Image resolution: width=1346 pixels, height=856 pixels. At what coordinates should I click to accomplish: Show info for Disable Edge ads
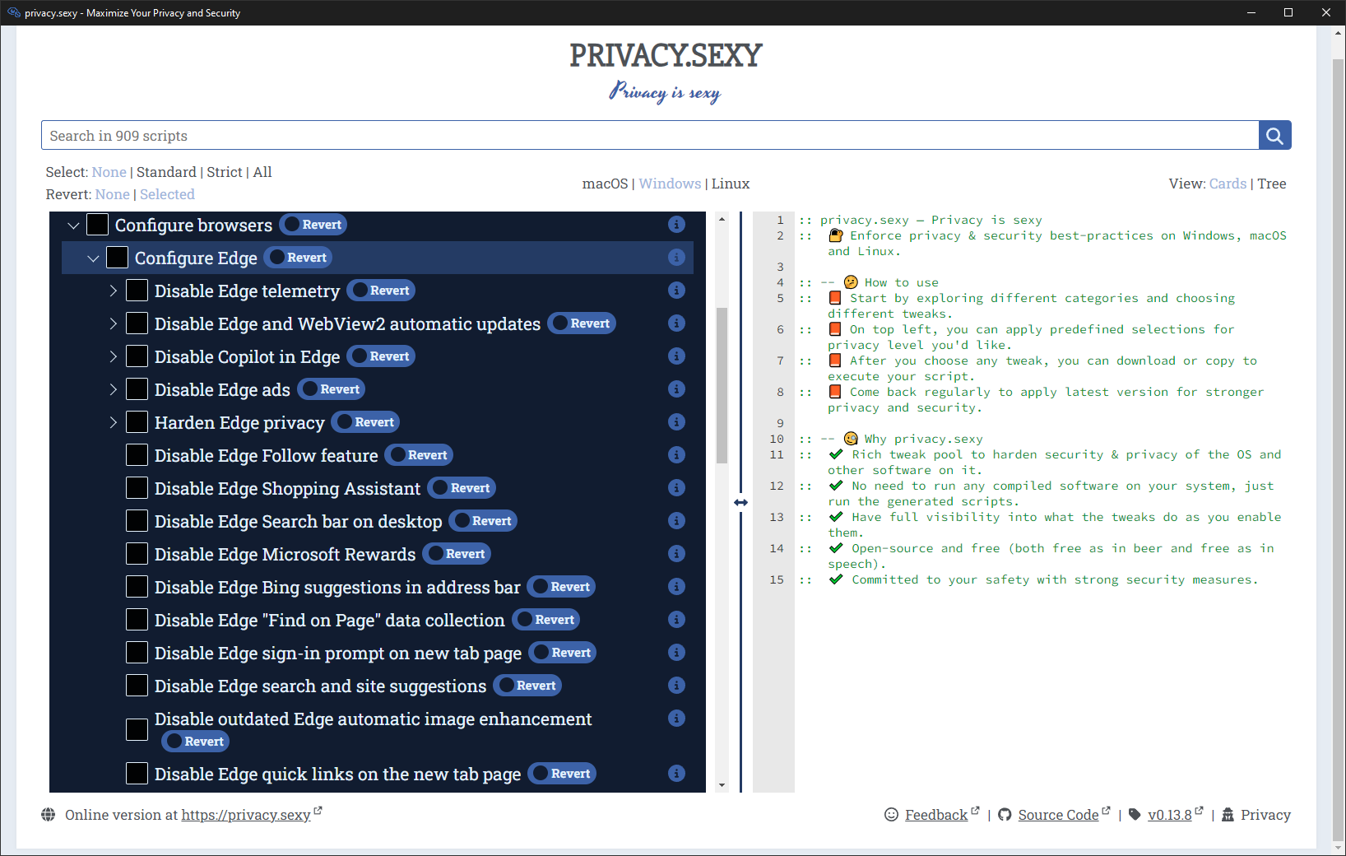[x=676, y=389]
